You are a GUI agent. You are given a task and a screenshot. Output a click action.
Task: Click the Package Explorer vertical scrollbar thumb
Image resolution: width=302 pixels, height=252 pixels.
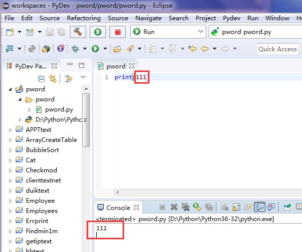(86, 120)
